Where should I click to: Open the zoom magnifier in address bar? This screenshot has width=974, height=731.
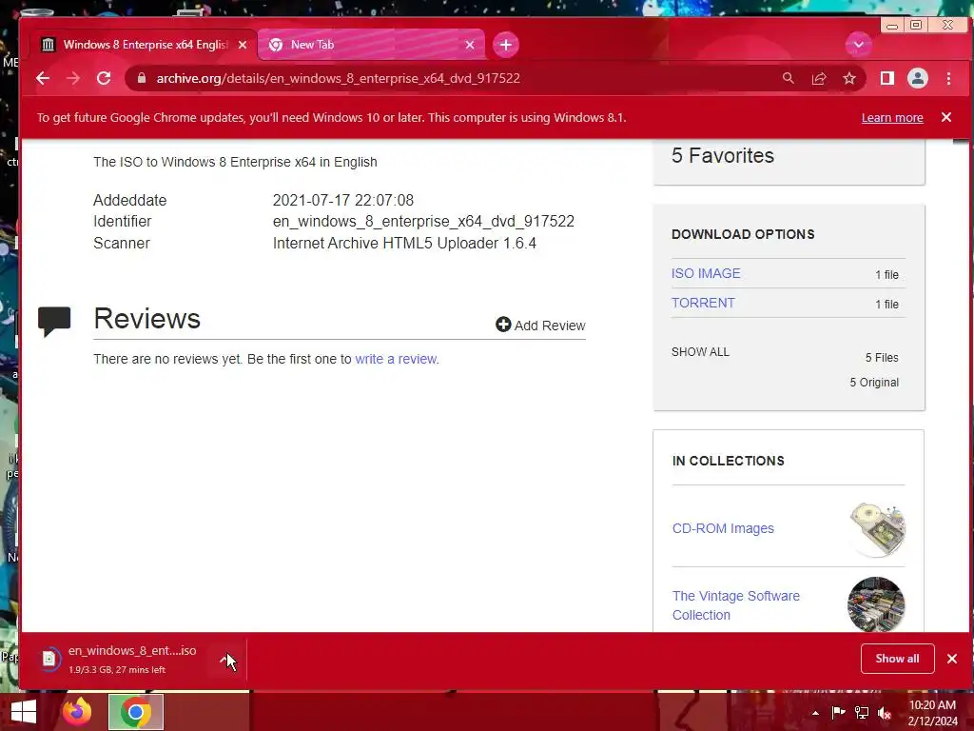point(789,78)
